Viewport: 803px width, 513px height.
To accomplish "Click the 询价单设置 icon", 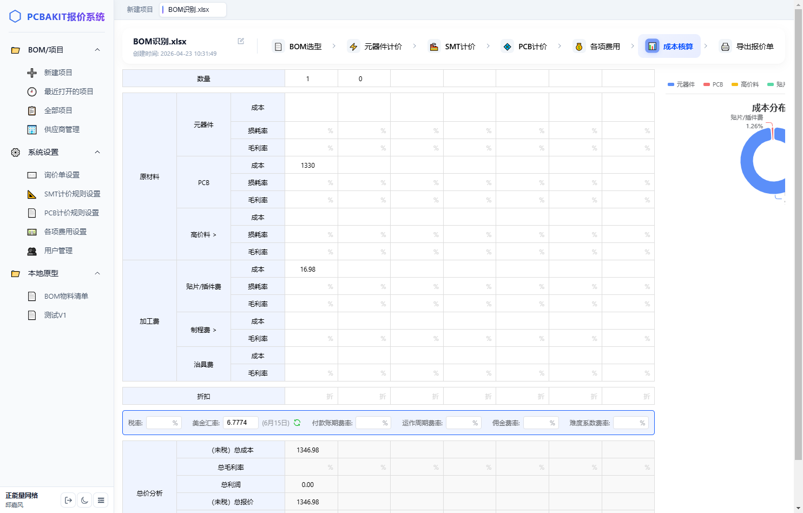I will coord(32,175).
